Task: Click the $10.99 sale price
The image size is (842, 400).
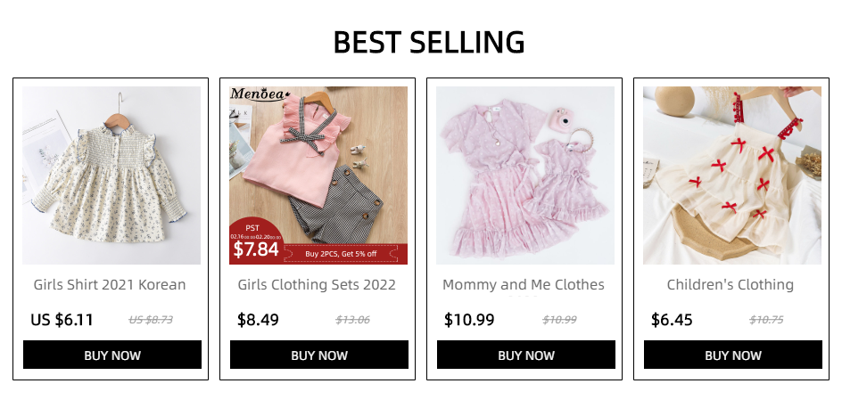Action: pos(469,320)
